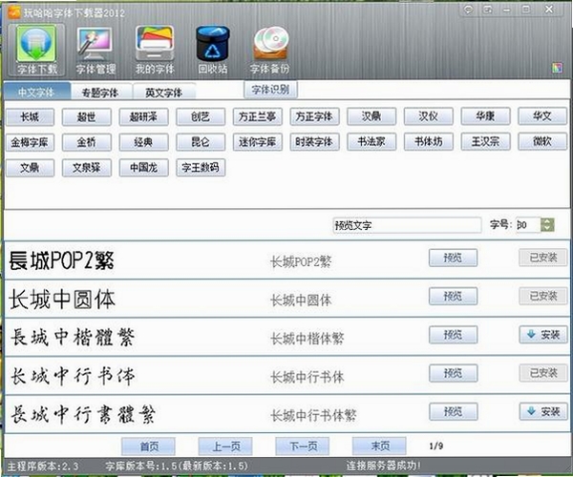Viewport: 573px width, 477px height.
Task: Increase font size with up arrow
Action: (547, 221)
